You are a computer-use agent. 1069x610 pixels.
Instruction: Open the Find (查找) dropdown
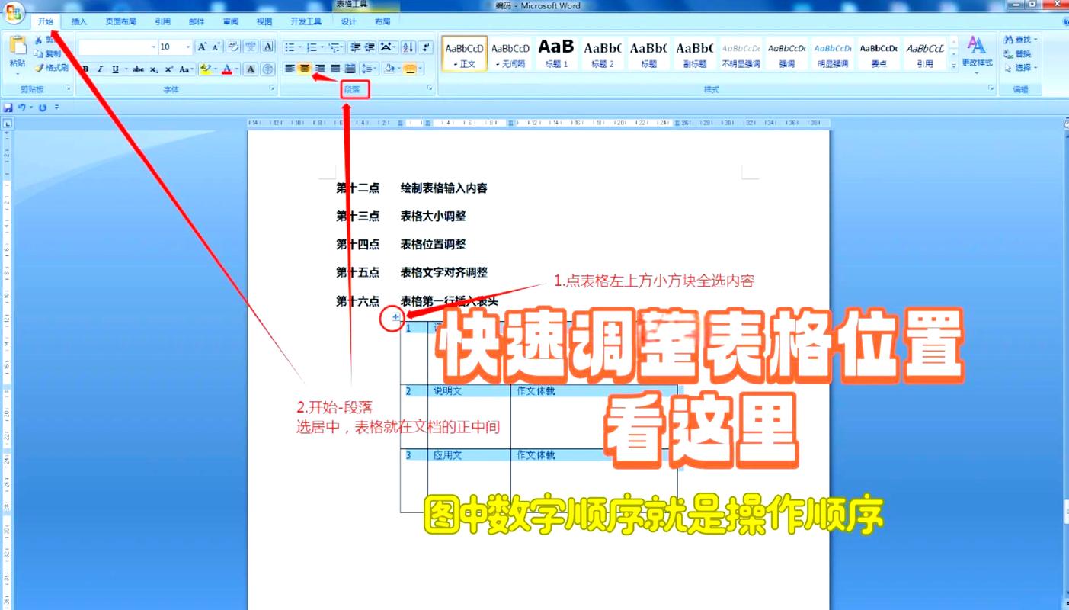(x=1020, y=40)
